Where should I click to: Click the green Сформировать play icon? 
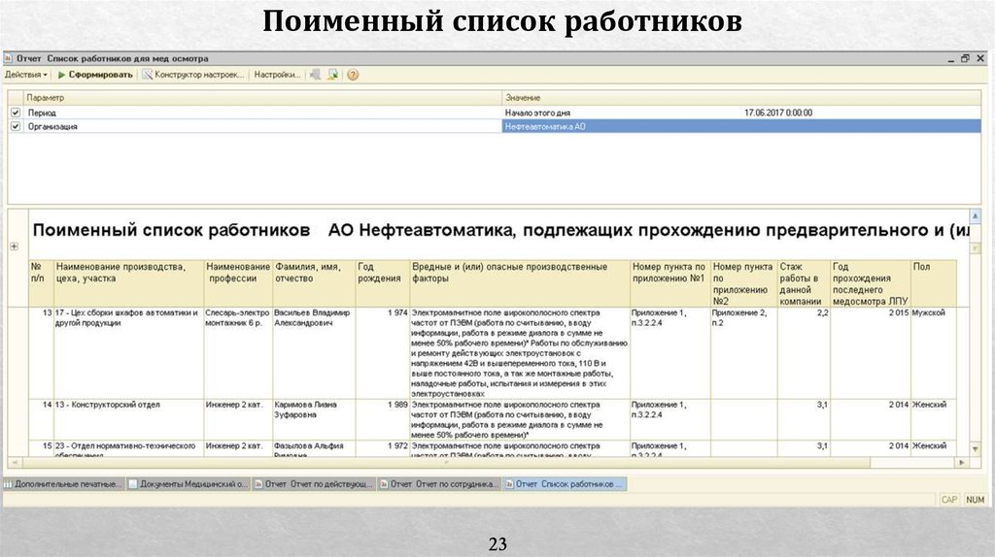coord(62,75)
